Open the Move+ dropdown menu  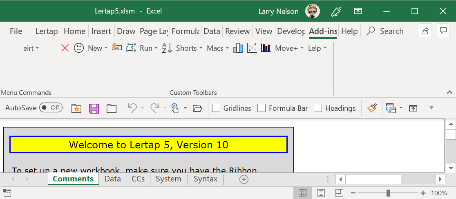coord(289,48)
